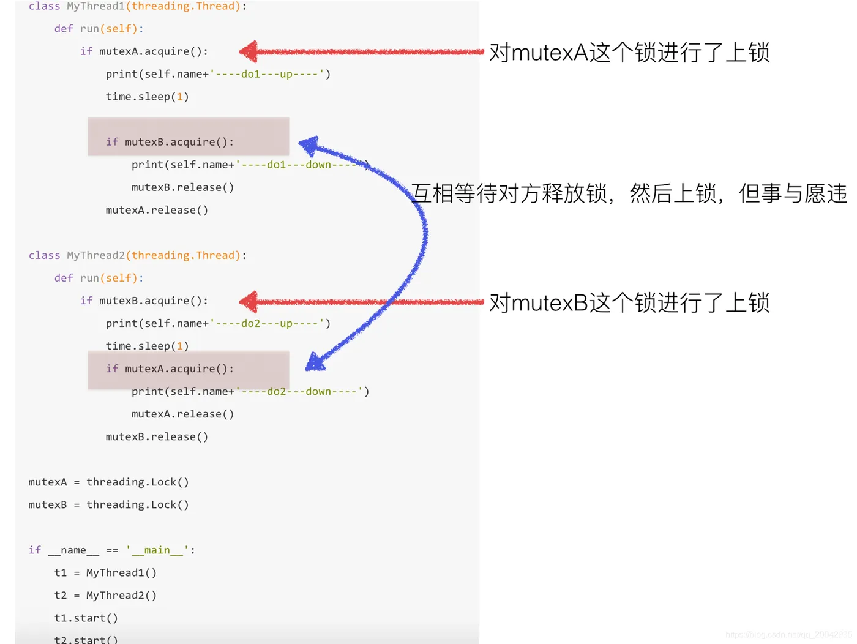This screenshot has width=857, height=644.
Task: Click 'mutexA.release()' inside MyThread1
Action: (157, 210)
